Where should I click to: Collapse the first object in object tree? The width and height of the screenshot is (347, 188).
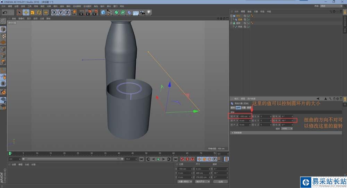[x=232, y=16]
